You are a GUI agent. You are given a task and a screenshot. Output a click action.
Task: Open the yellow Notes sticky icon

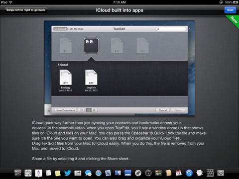tap(58, 173)
